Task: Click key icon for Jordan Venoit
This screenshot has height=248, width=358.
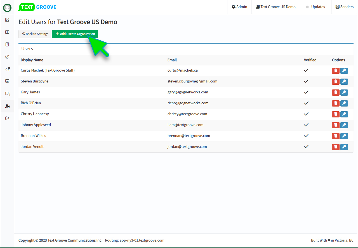Action: tap(344, 147)
